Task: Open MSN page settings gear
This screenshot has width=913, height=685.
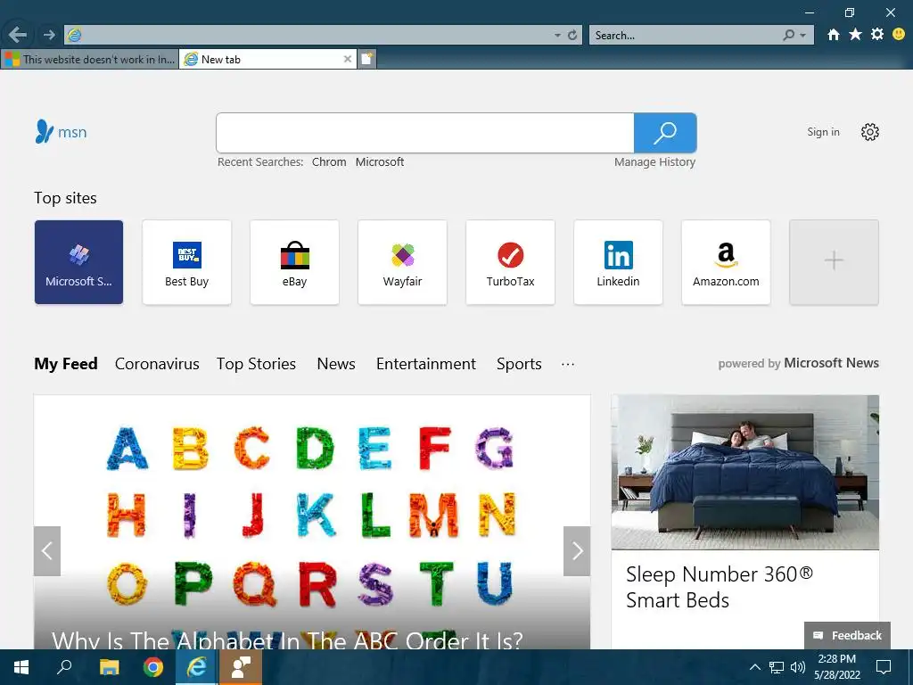Action: click(x=870, y=132)
